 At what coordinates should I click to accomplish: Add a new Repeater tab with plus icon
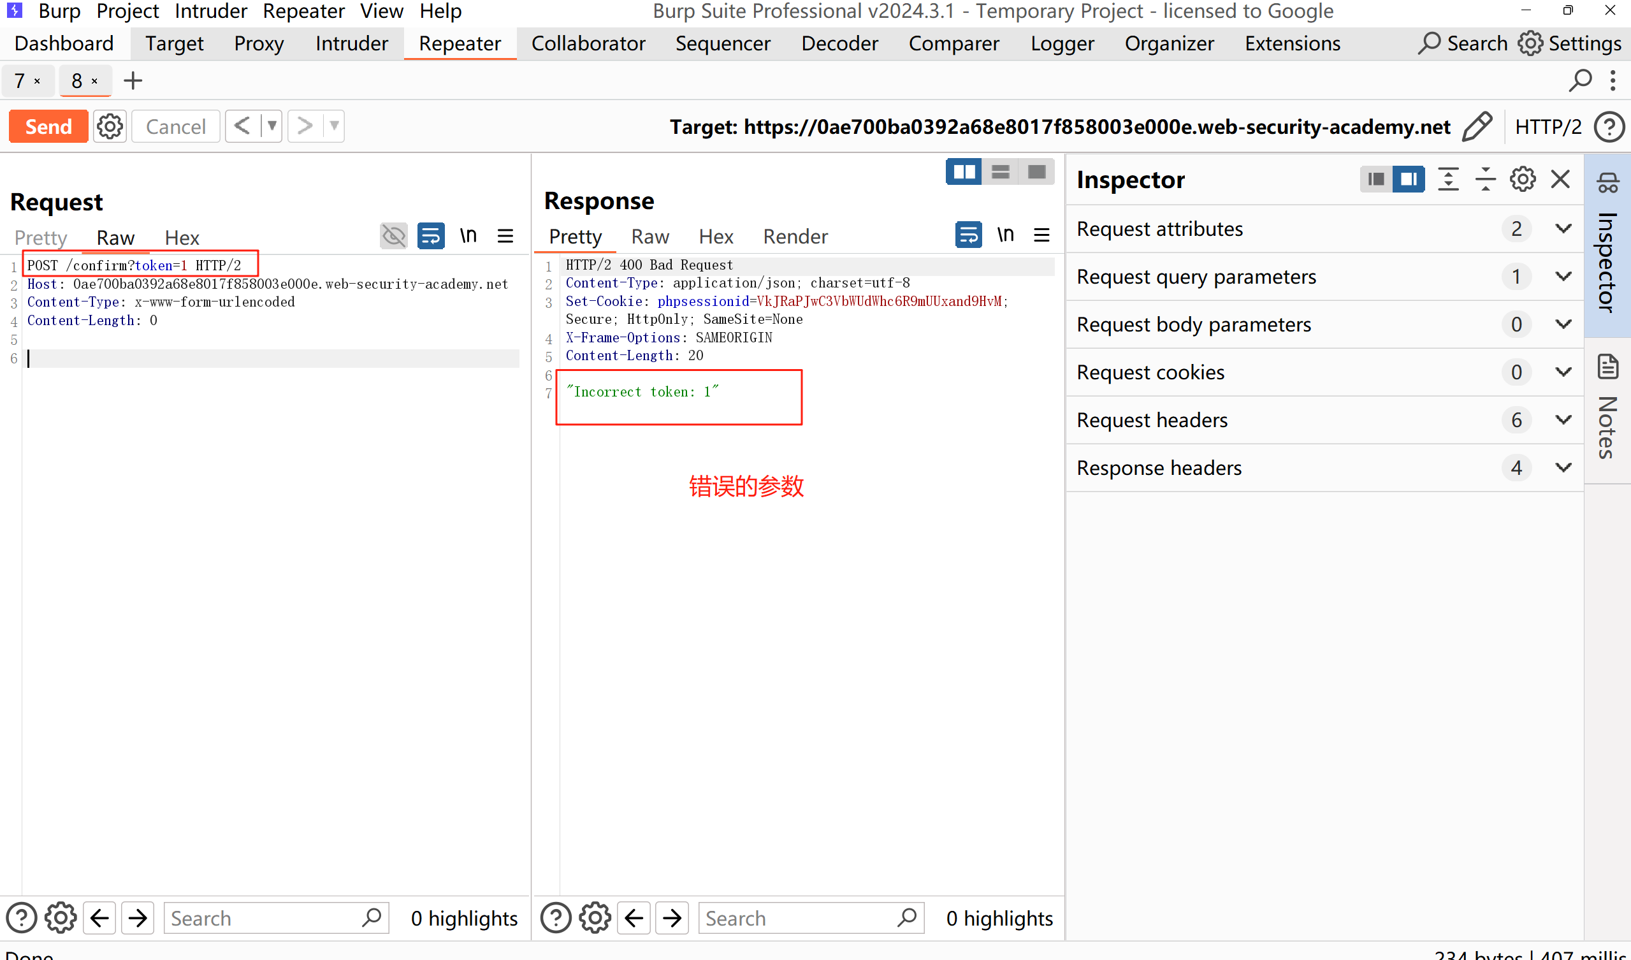[133, 81]
